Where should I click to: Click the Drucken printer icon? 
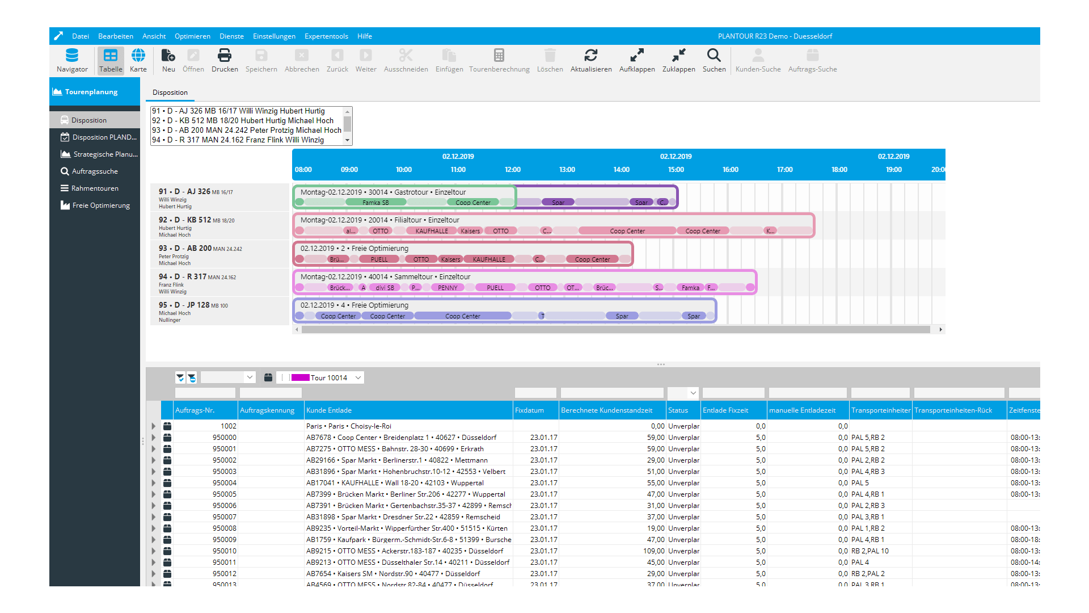point(225,56)
